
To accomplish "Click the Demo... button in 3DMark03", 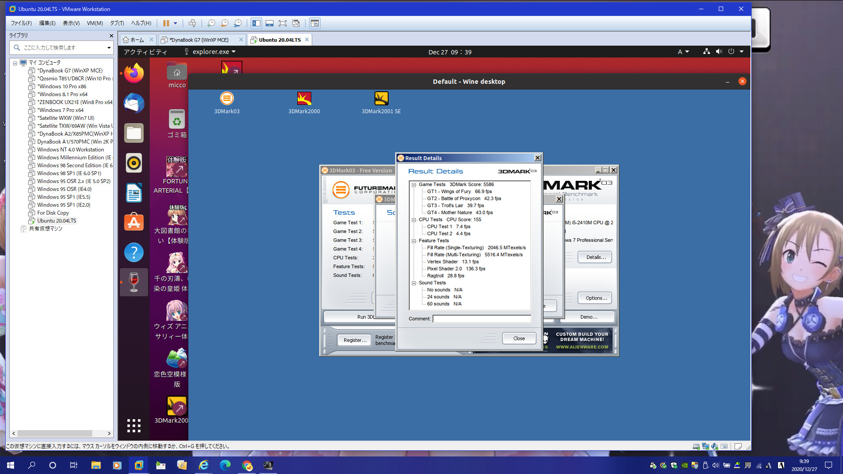I will pos(589,317).
